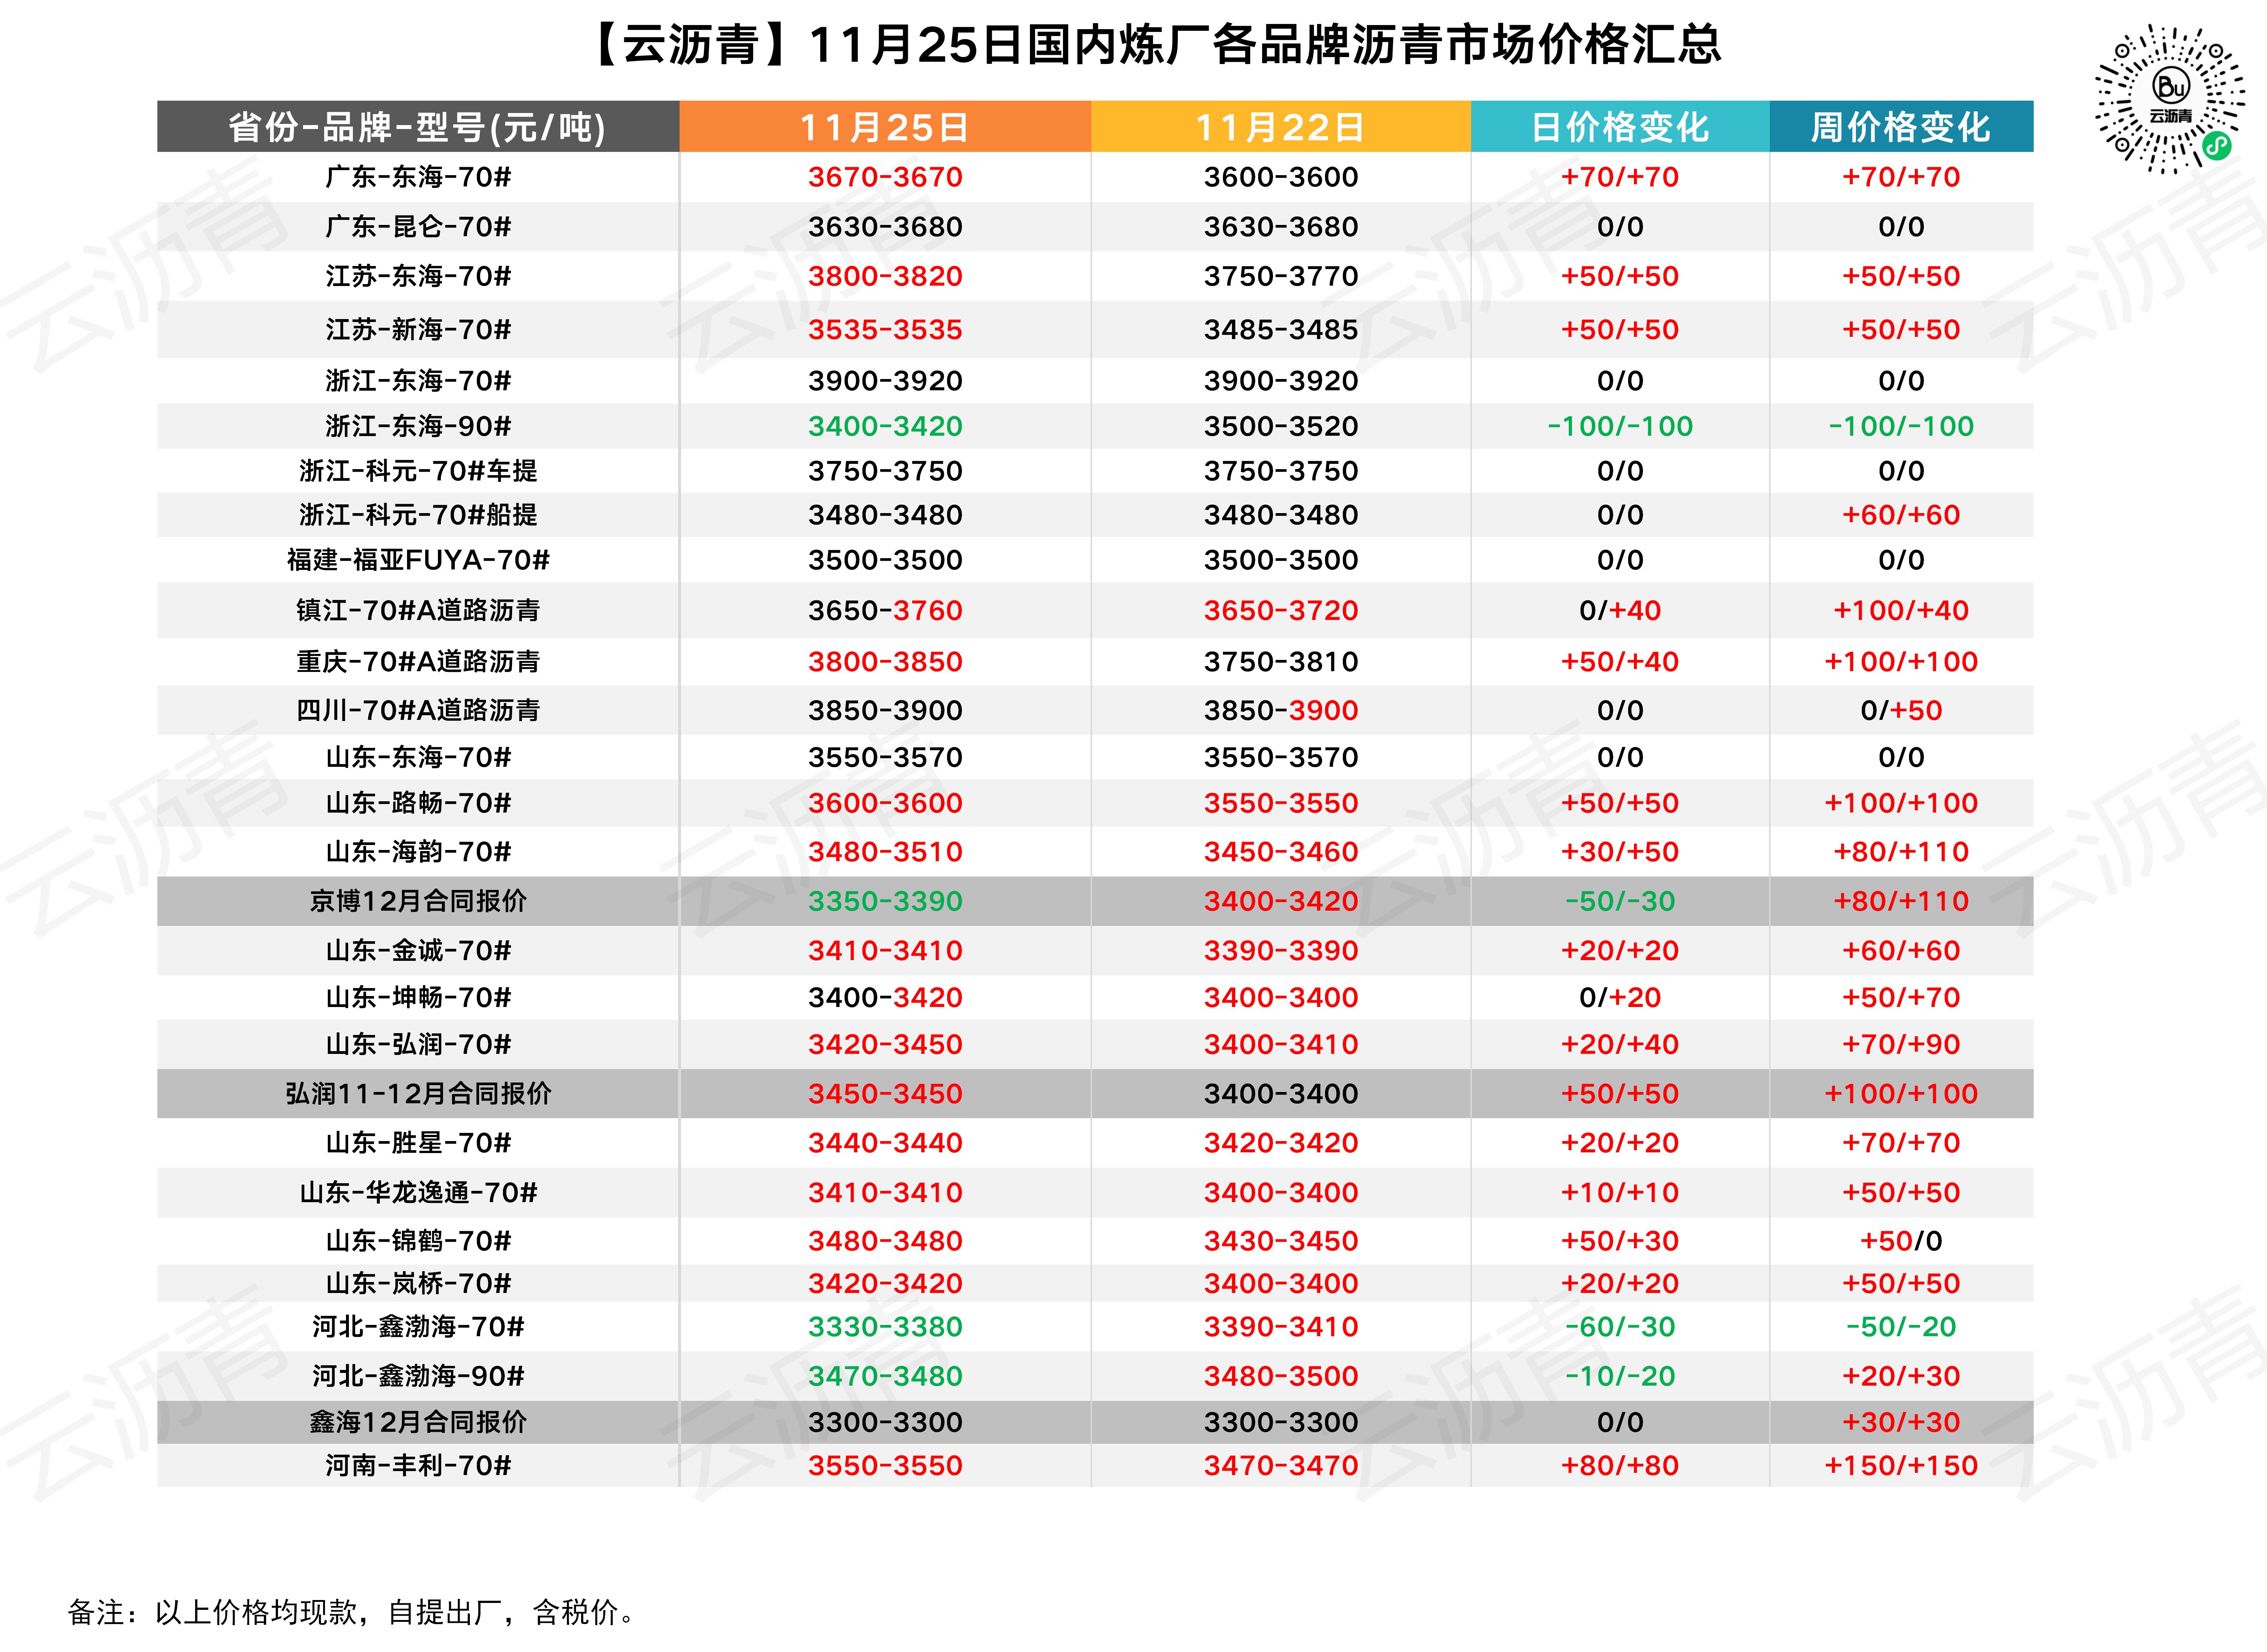Click the row label 山东-弘润-70#
The width and height of the screenshot is (2267, 1652).
click(x=418, y=1044)
